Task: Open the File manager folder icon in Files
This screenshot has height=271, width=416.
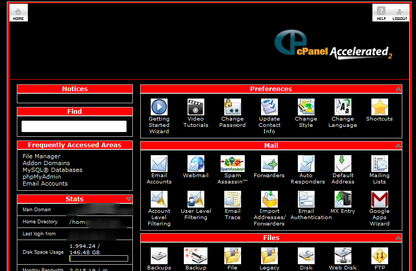Action: (x=232, y=256)
